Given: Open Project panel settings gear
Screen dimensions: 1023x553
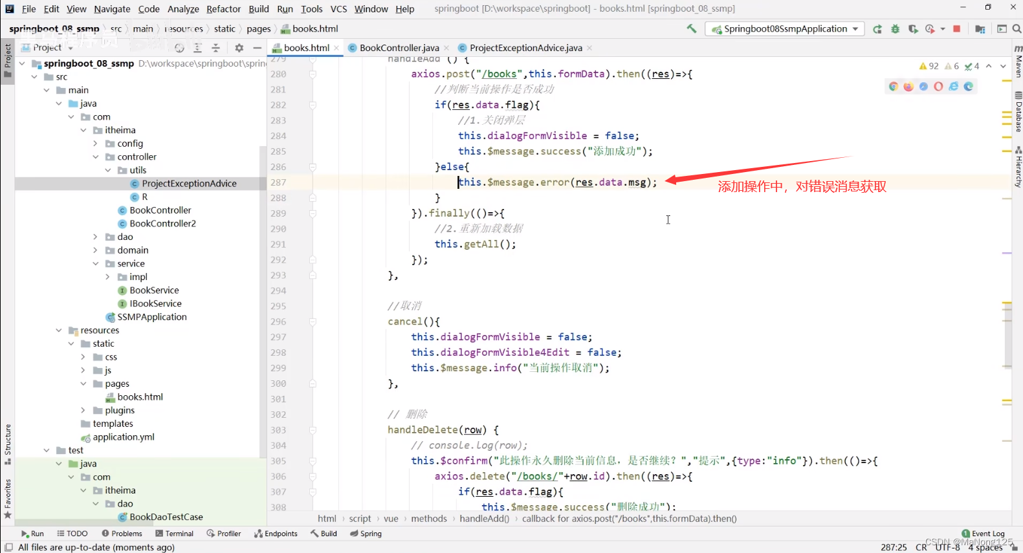Looking at the screenshot, I should [x=239, y=48].
